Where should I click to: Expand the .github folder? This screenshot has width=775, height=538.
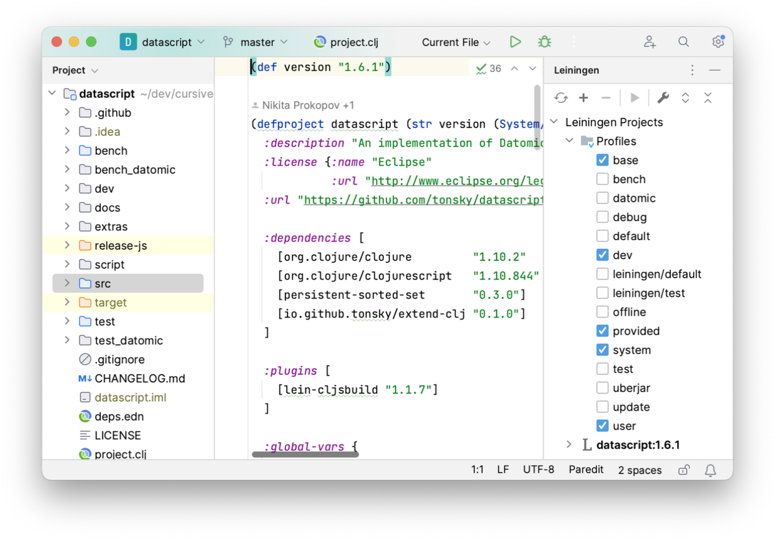tap(67, 113)
